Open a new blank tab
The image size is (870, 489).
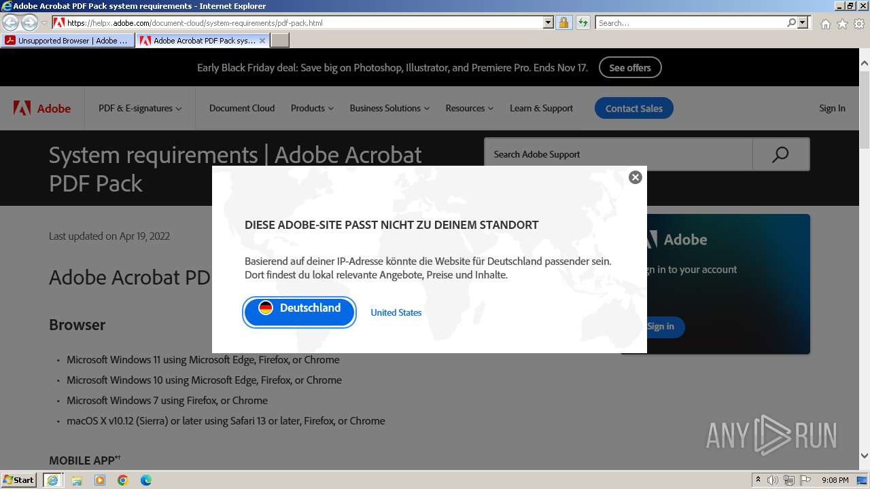(x=280, y=41)
